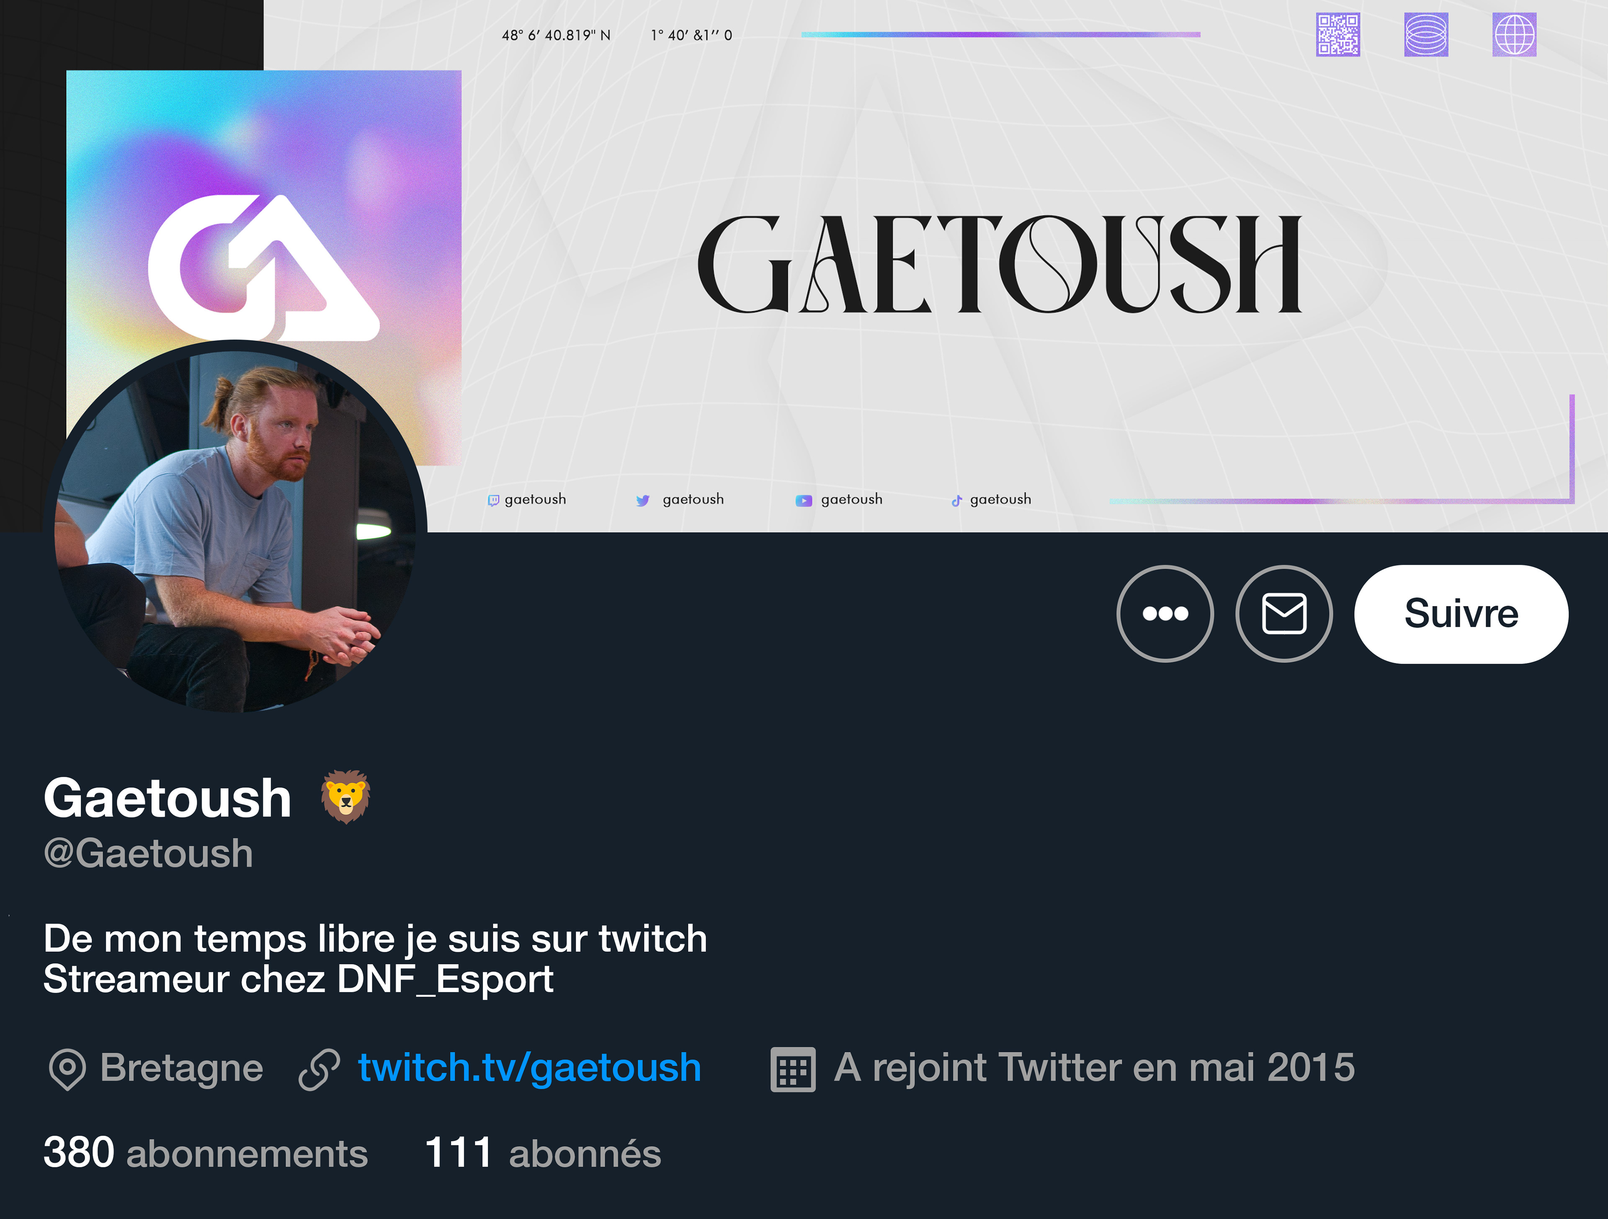Click the TikTok gaetoush handle in banner

[x=992, y=500]
